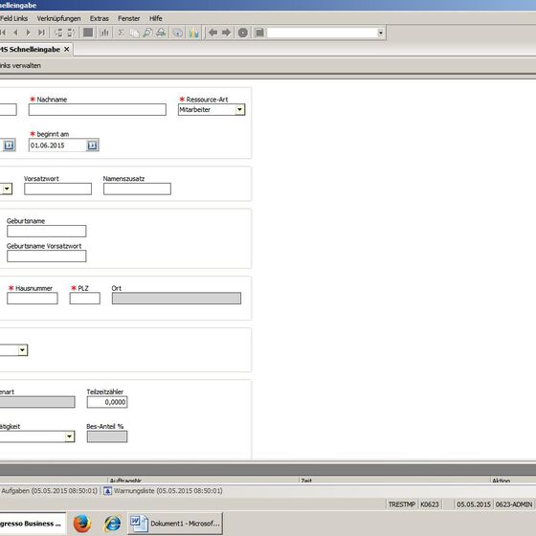Open the Verknüpfungen menu
Screen dimensions: 536x536
click(58, 18)
